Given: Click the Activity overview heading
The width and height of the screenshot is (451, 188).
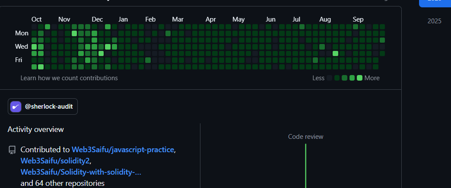Looking at the screenshot, I should click(36, 129).
